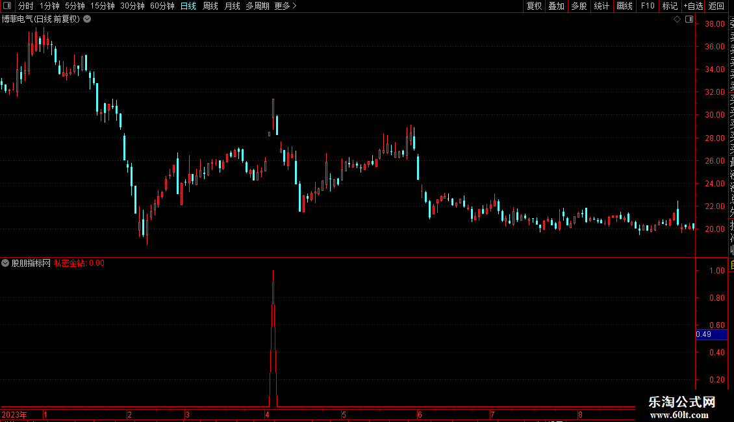The width and height of the screenshot is (734, 422).
Task: Select the 1分钟 period tab
Action: (49, 6)
